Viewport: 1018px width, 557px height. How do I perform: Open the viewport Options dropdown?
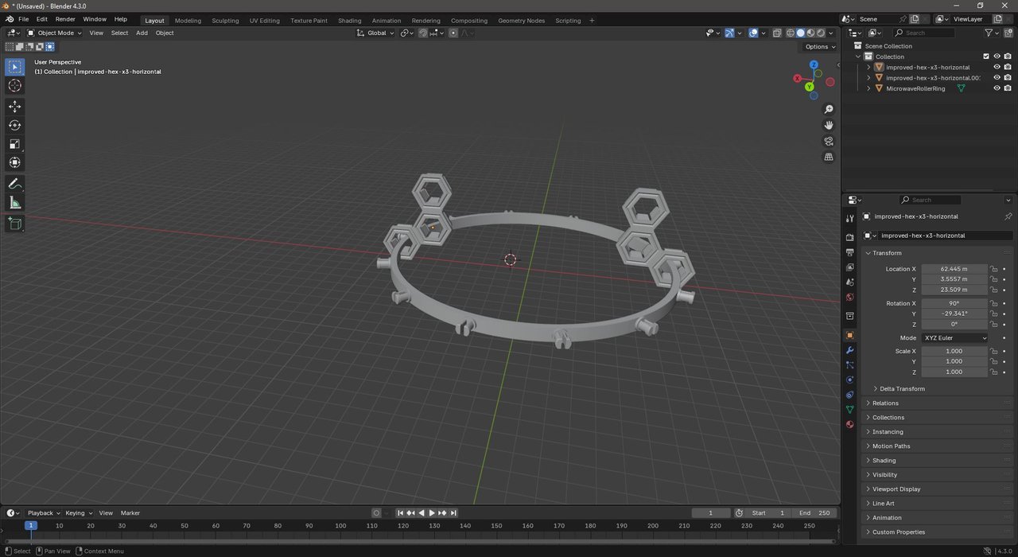(x=820, y=47)
